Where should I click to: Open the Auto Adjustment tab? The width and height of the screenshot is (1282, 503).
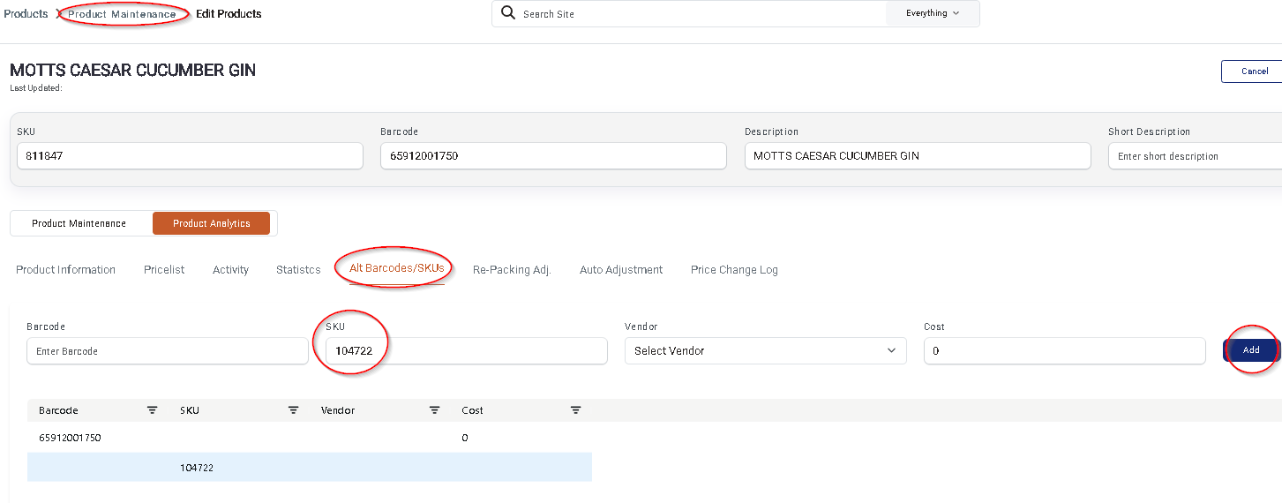(x=621, y=270)
